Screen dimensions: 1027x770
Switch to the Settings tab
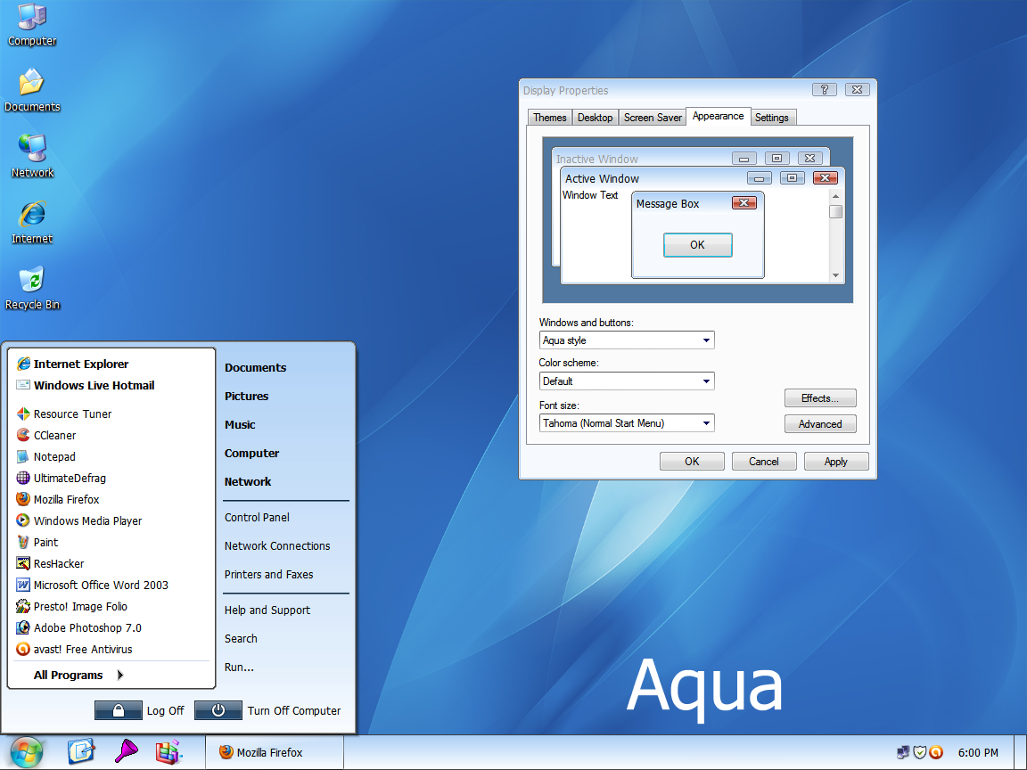771,118
